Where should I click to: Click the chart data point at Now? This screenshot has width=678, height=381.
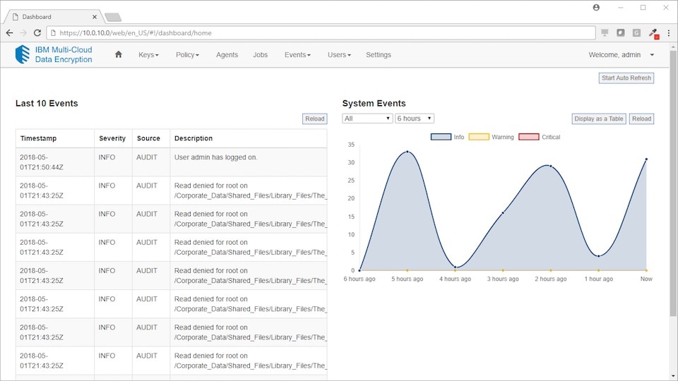[646, 159]
